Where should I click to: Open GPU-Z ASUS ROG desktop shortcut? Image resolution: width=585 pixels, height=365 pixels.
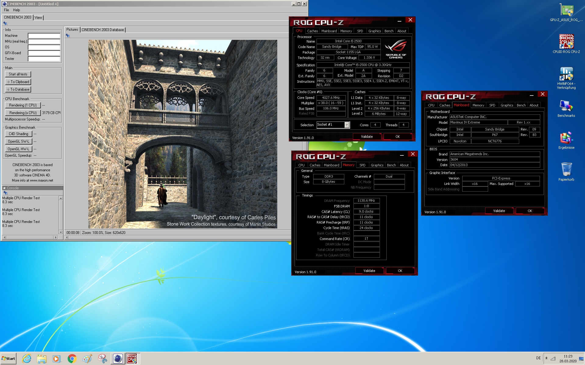coord(566,12)
